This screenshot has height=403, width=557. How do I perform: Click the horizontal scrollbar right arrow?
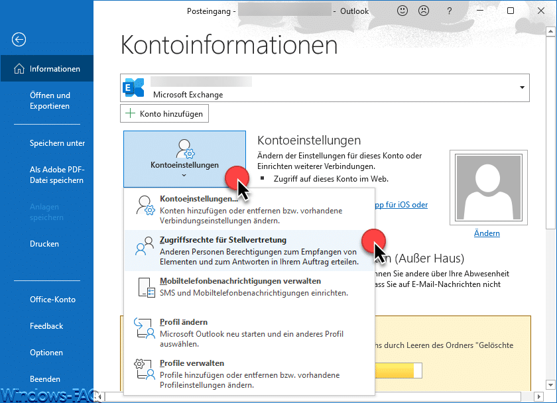click(539, 396)
